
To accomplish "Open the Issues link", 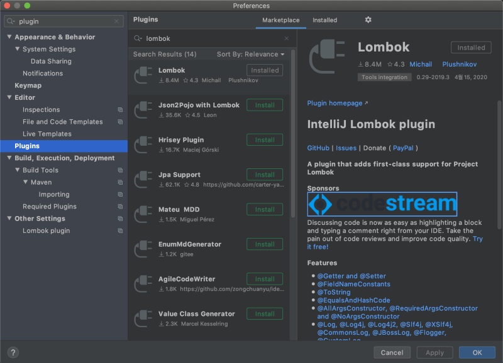I will (x=346, y=148).
